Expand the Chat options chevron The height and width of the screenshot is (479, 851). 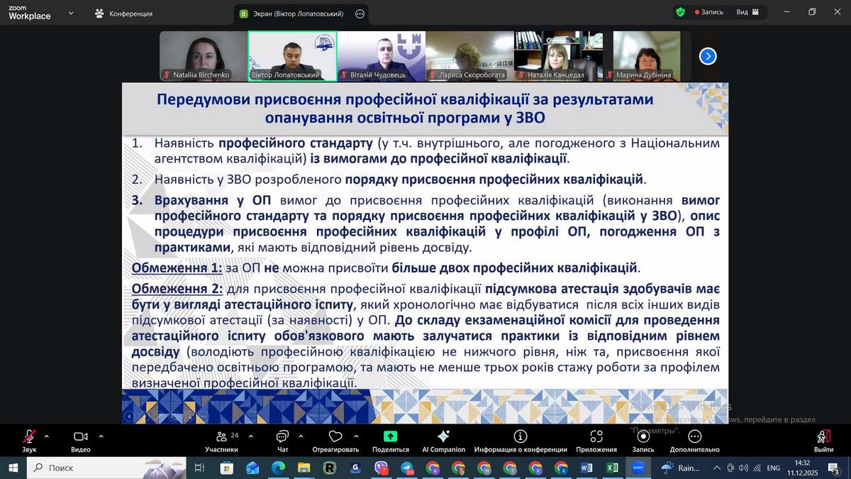click(301, 436)
